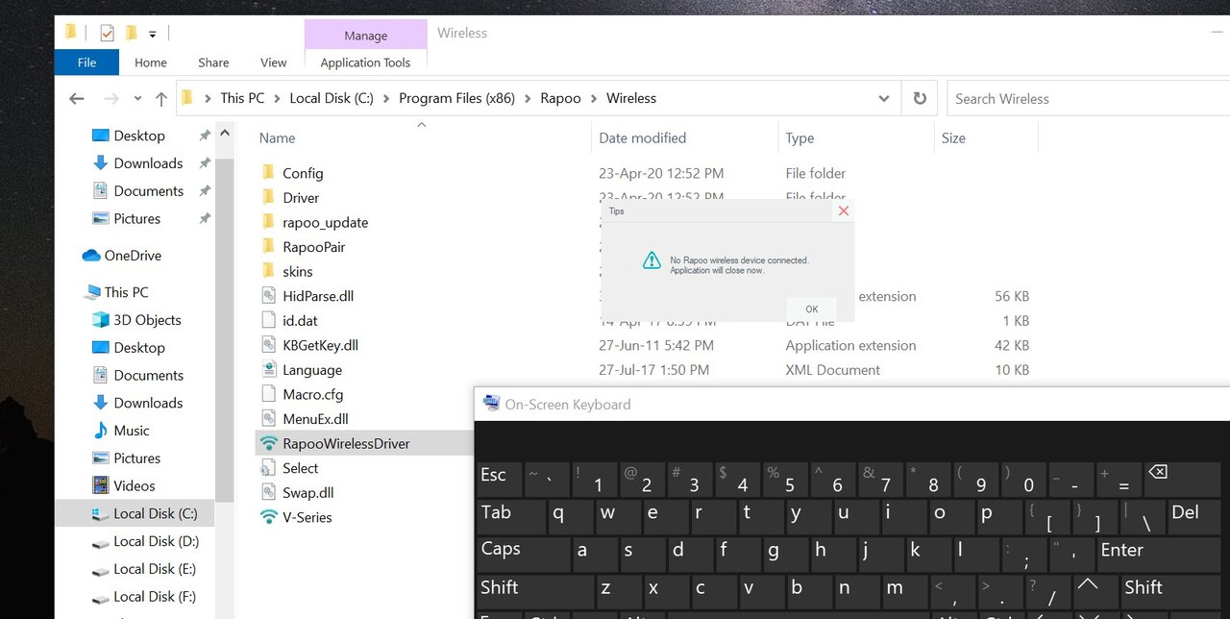Viewport: 1230px width, 619px height.
Task: Select HidParse.dll file
Action: coord(318,296)
